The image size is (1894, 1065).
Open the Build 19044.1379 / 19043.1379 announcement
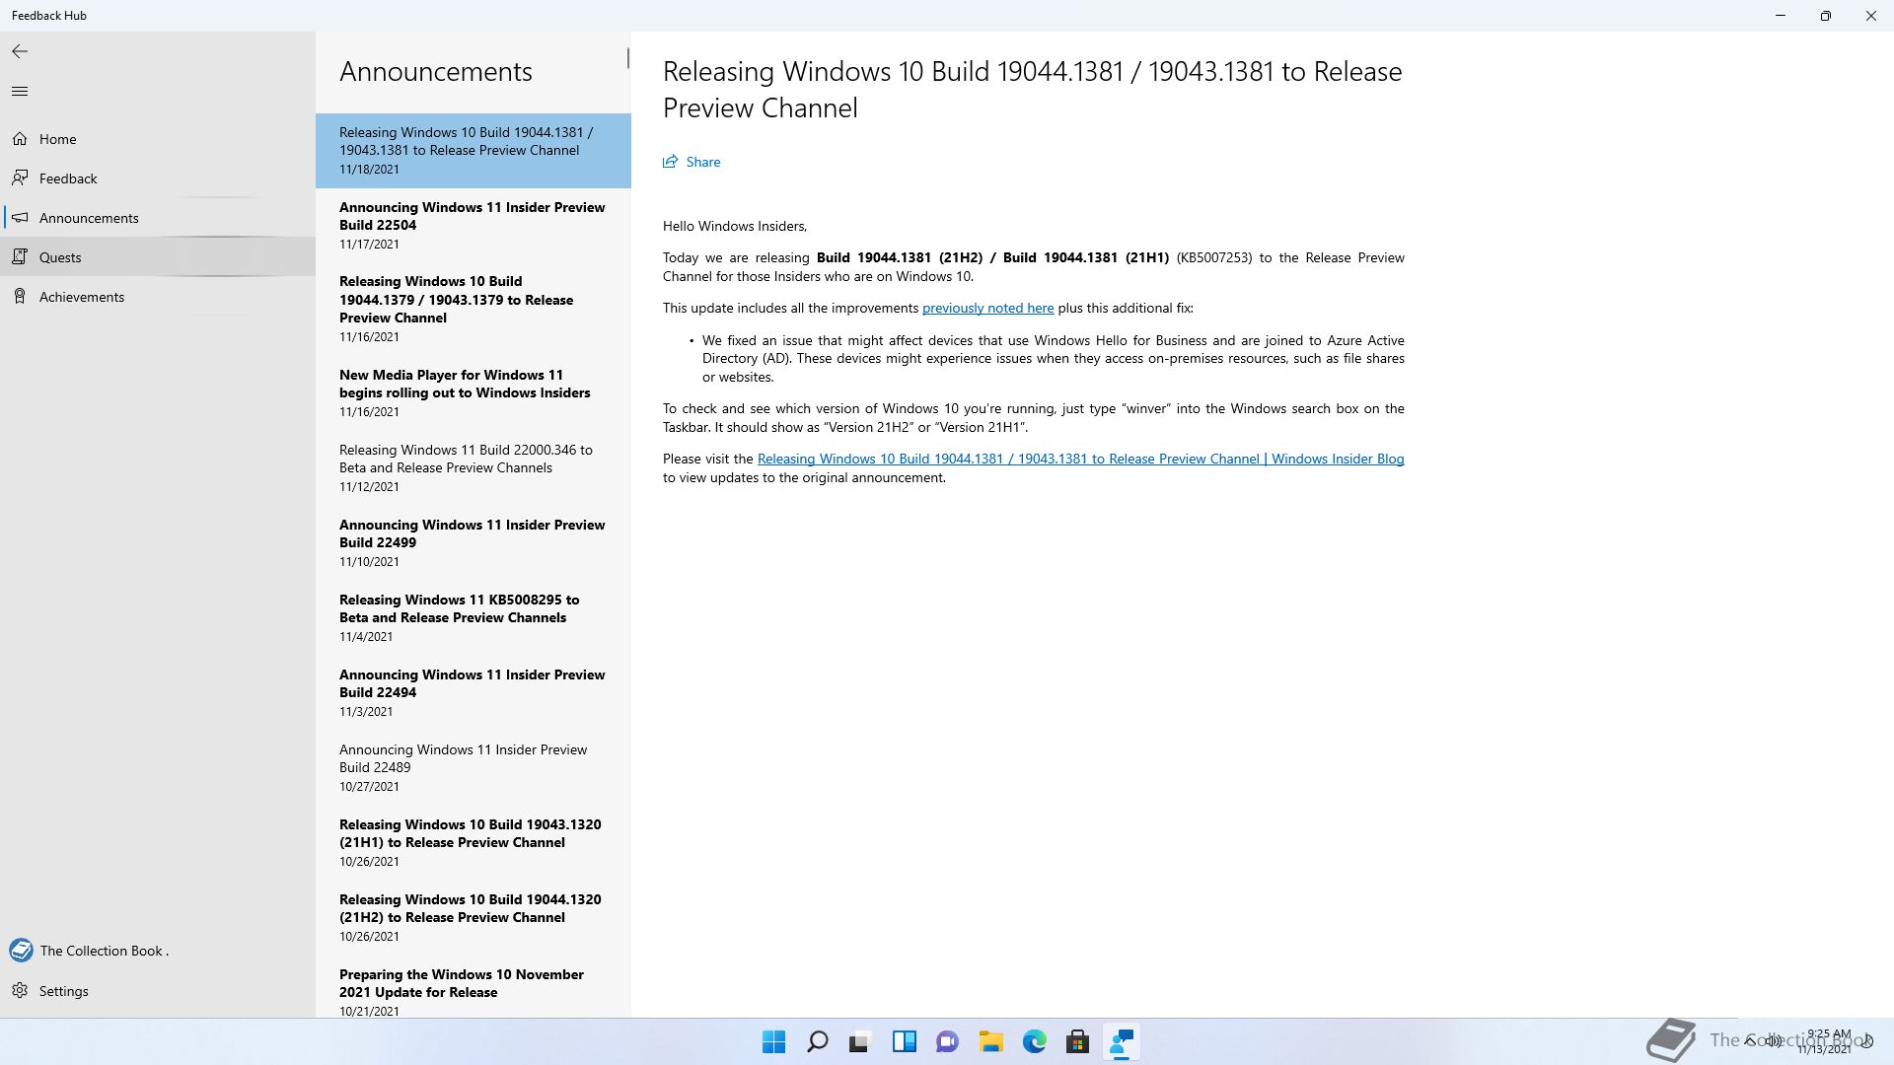click(473, 309)
